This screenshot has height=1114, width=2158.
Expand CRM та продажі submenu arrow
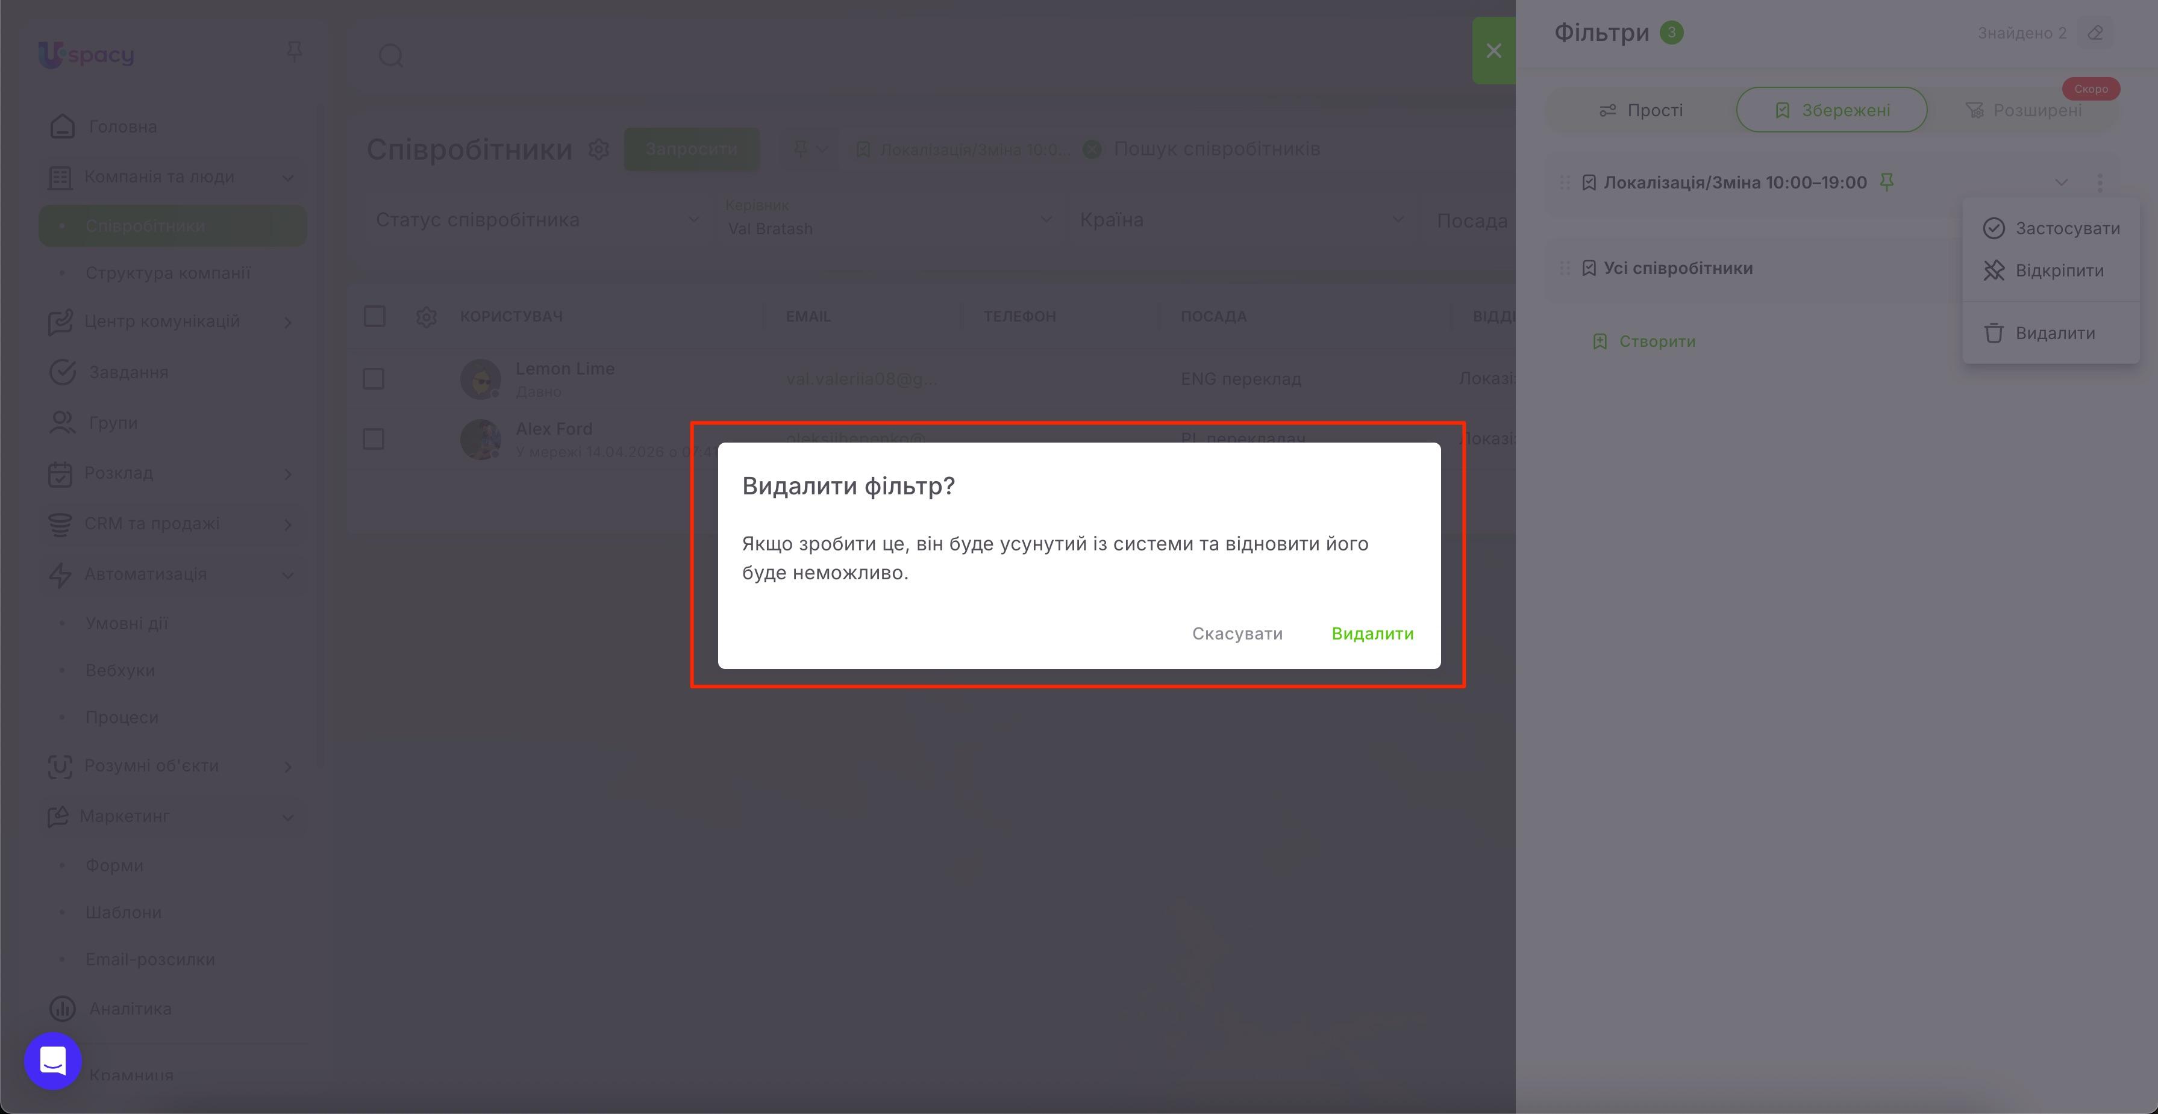tap(287, 524)
